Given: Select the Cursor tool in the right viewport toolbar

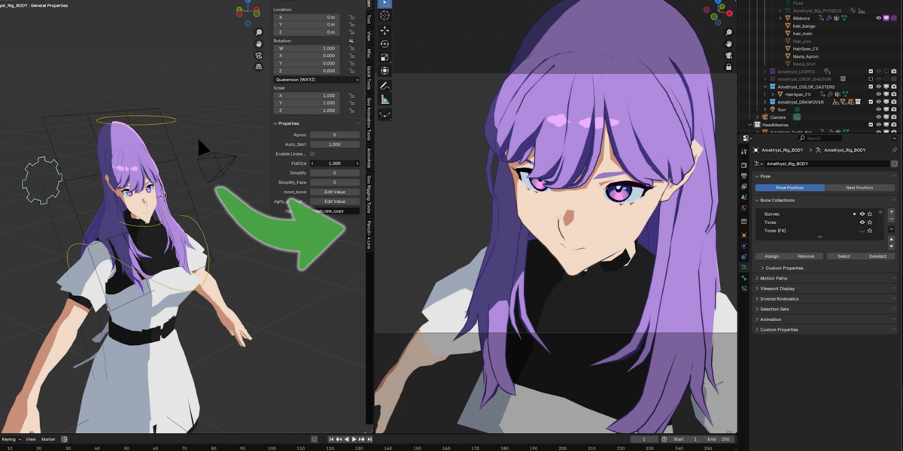Looking at the screenshot, I should click(385, 16).
